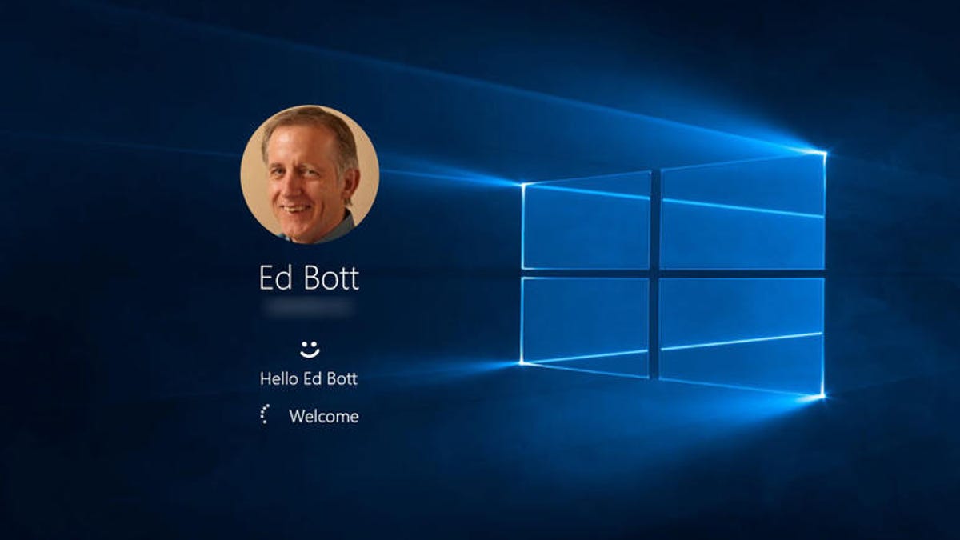
Task: Click the glowing top-right corner of logo
Action: pyautogui.click(x=823, y=152)
